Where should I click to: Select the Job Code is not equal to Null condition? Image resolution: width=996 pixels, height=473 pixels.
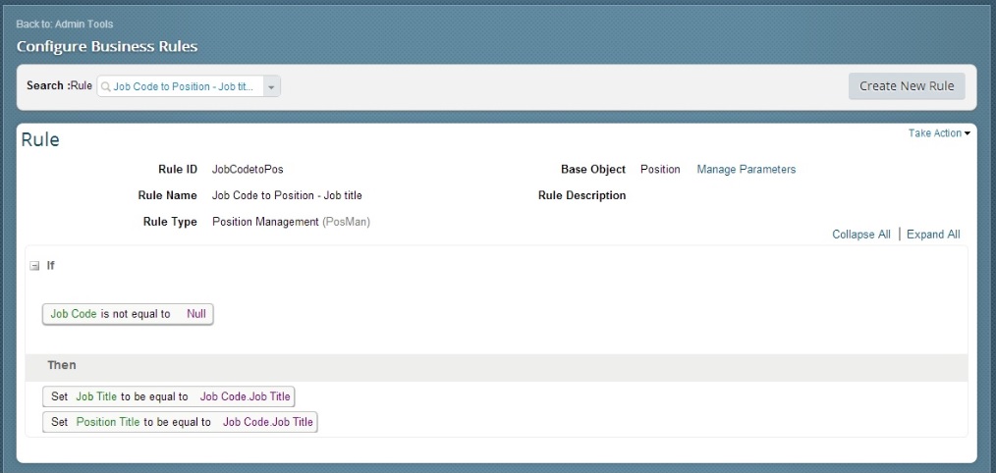coord(128,314)
